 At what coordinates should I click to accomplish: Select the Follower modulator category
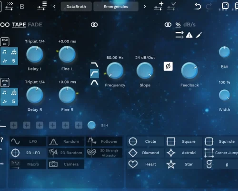(104, 141)
